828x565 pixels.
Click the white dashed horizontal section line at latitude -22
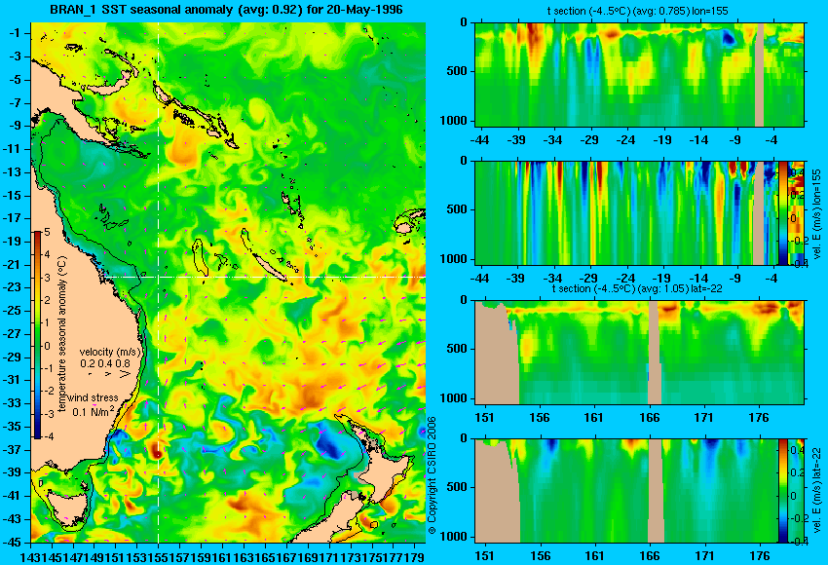pyautogui.click(x=264, y=277)
